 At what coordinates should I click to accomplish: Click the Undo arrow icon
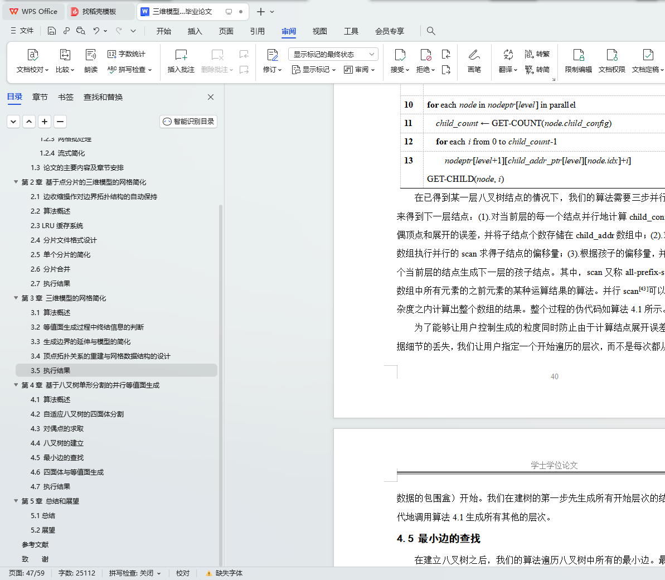(96, 31)
